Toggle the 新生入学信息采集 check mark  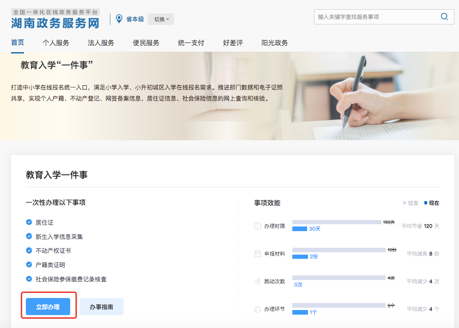click(29, 236)
